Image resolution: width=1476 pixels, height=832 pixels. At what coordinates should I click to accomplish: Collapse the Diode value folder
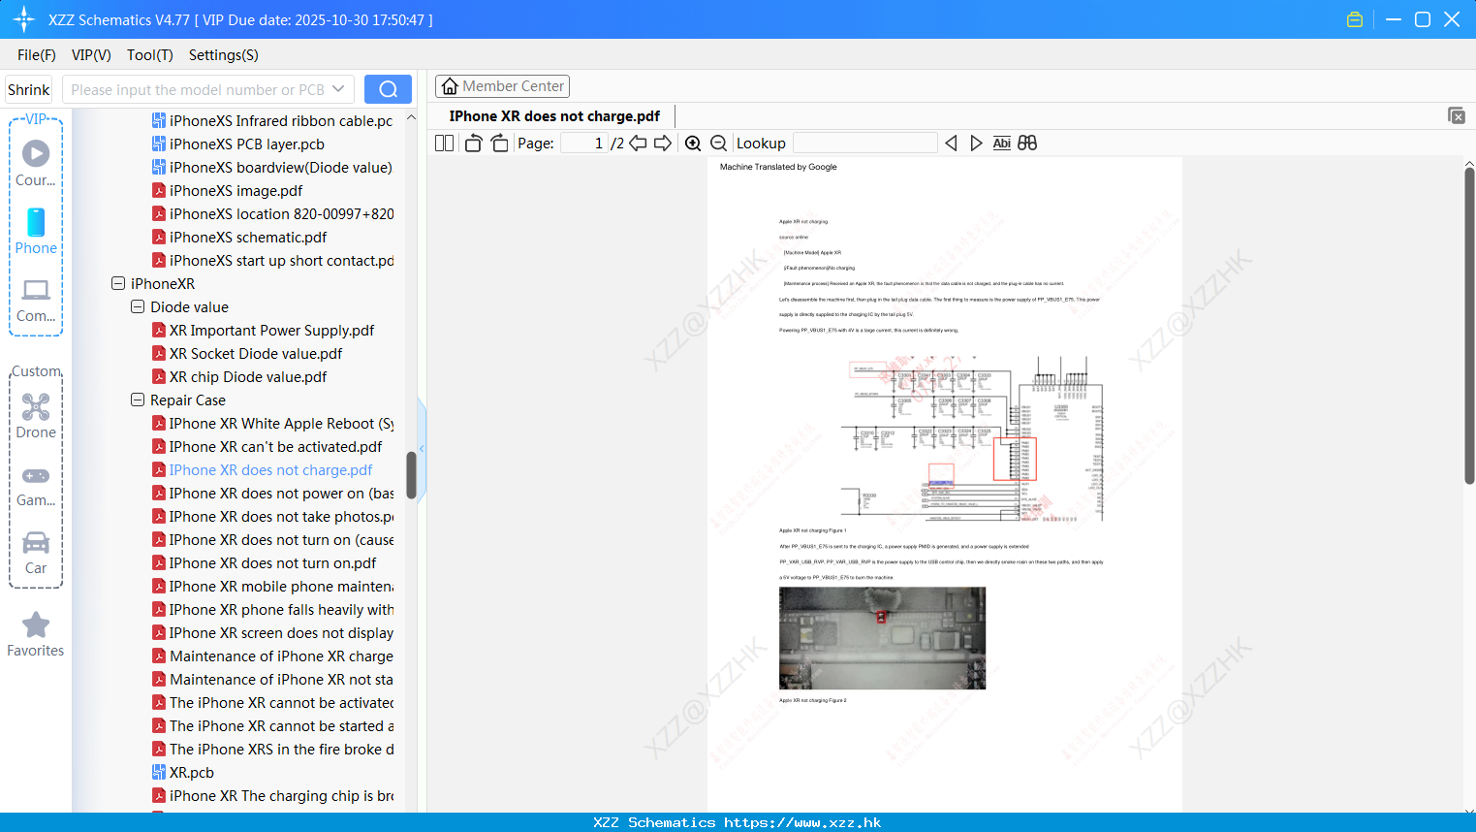[x=138, y=306]
